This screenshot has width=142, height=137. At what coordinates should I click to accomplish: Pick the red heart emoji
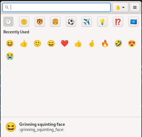65,43
